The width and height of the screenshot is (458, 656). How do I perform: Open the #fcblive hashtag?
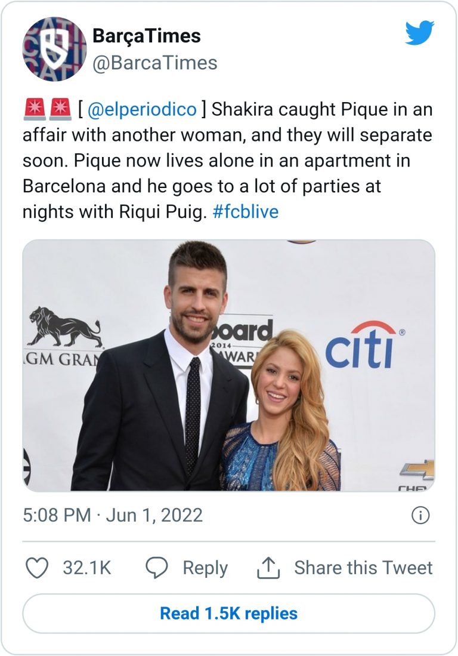coord(245,212)
